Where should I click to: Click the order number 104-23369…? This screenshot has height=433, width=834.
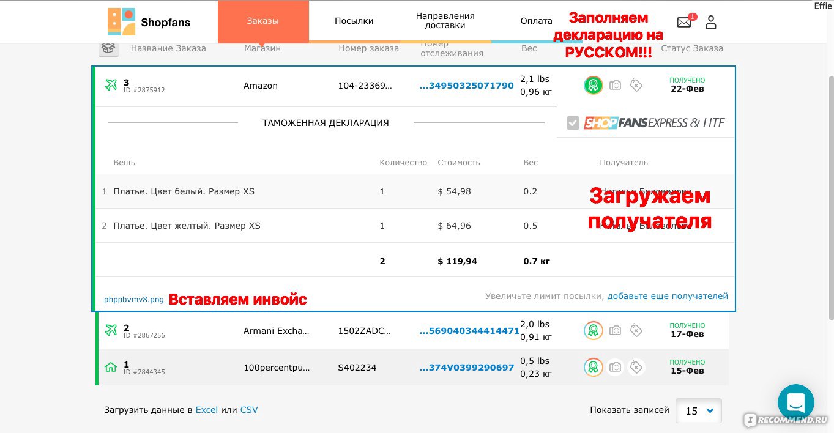coord(365,86)
